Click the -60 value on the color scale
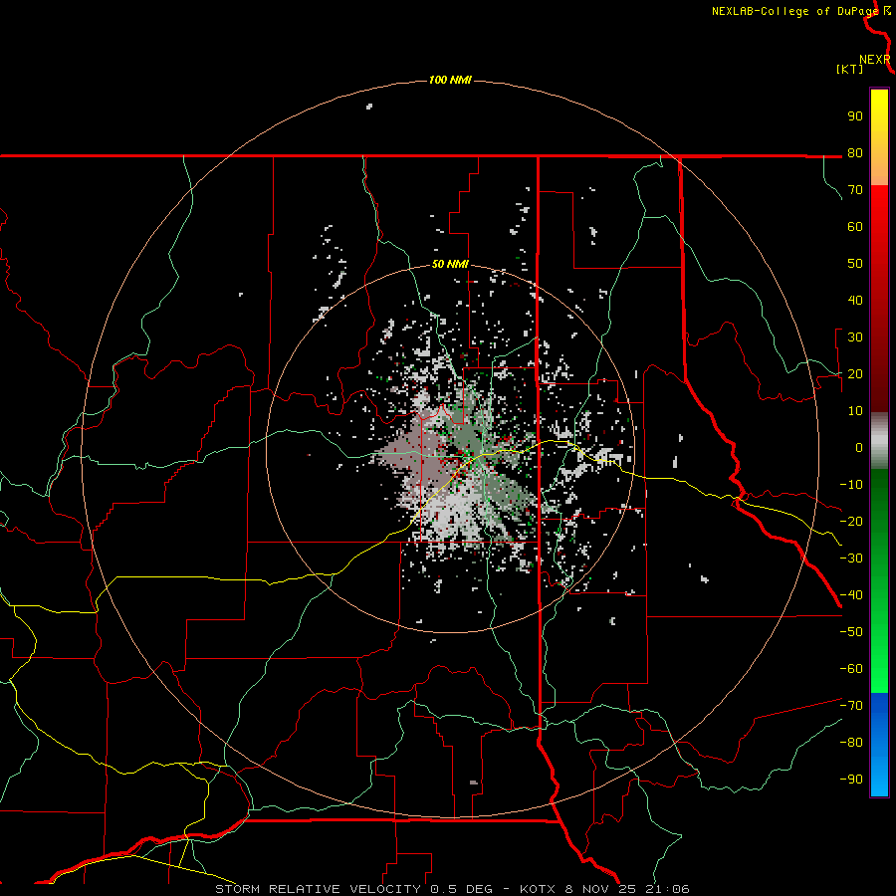This screenshot has width=896, height=896. pos(851,669)
